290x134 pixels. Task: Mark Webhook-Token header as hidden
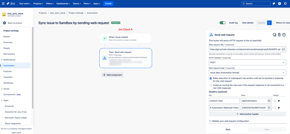[x=275, y=108]
